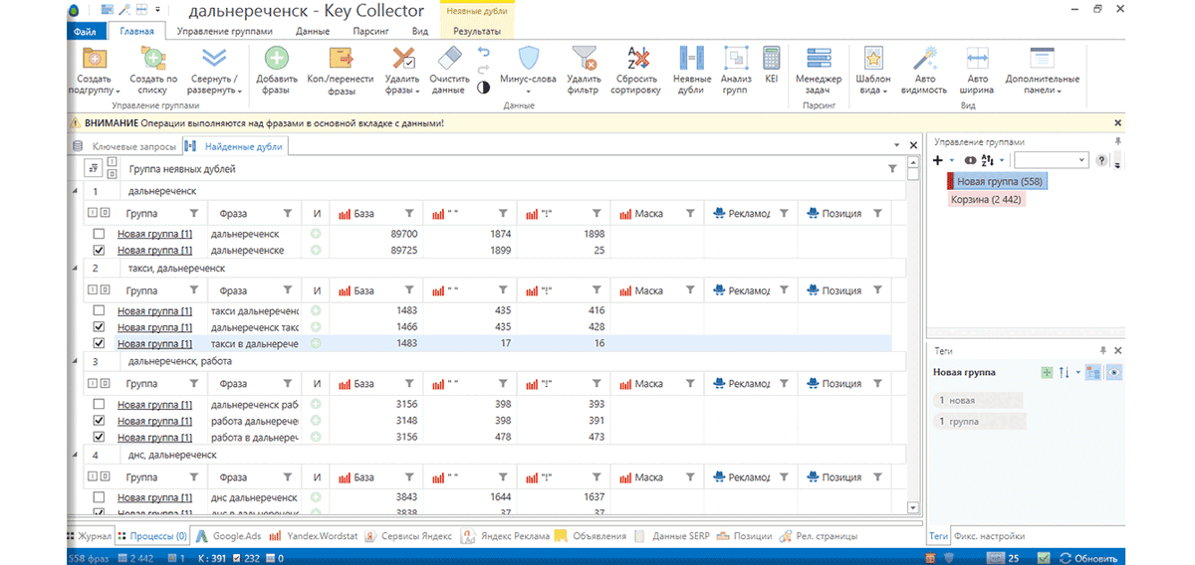Click the Implicit duplicates ribbon icon
The height and width of the screenshot is (565, 1195).
[691, 58]
